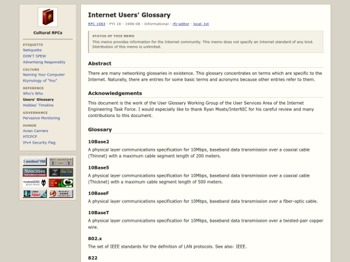The width and height of the screenshot is (350, 262).
Task: Open Etymology of "Foo" link
Action: [x=40, y=81]
